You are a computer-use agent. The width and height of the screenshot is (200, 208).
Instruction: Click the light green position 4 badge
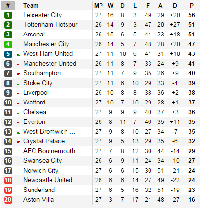coord(8,44)
